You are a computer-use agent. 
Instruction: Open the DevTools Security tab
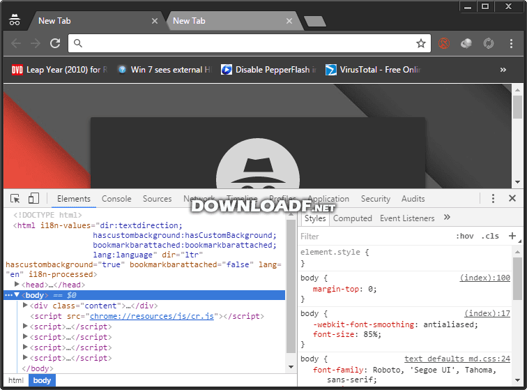pyautogui.click(x=376, y=199)
